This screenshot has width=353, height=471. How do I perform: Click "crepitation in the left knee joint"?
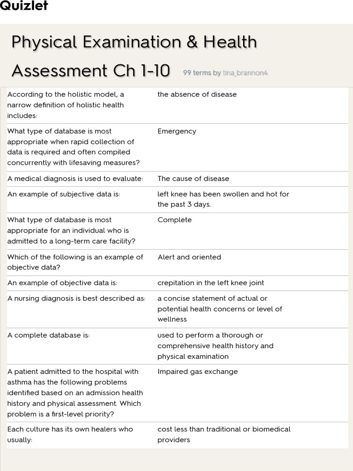coord(211,283)
